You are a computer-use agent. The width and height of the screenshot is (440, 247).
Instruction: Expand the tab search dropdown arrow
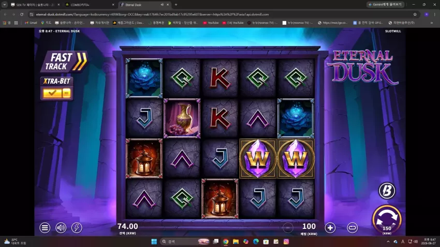click(x=5, y=5)
